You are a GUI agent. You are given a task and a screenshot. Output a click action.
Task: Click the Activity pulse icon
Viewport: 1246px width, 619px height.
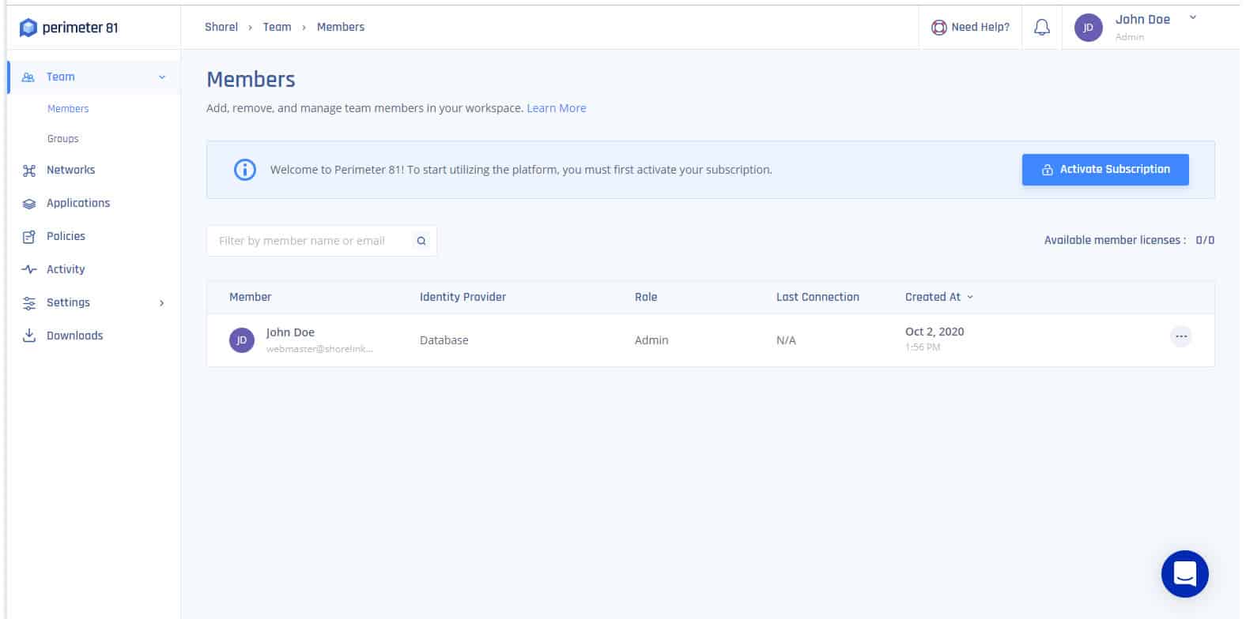(x=29, y=270)
